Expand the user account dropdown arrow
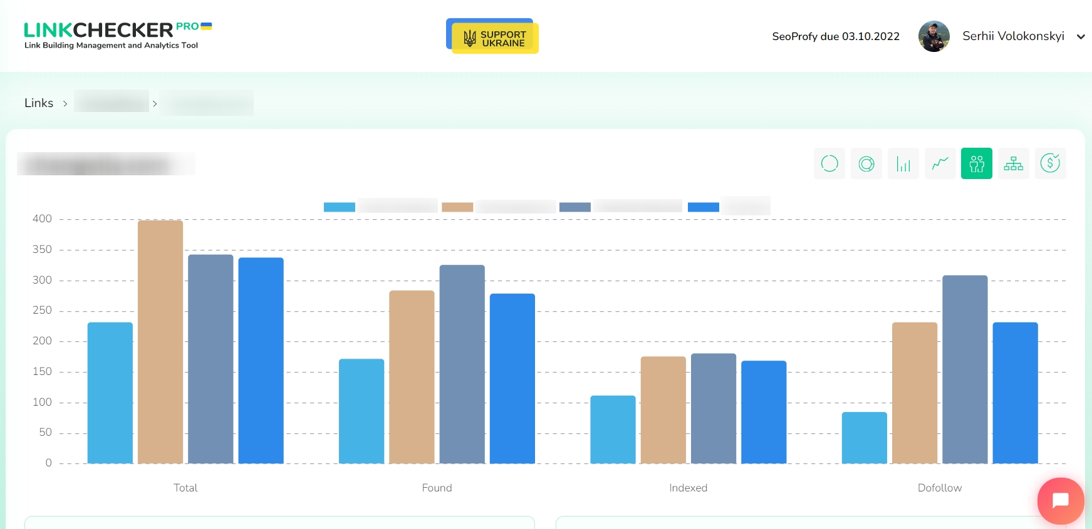This screenshot has width=1092, height=529. pyautogui.click(x=1081, y=37)
